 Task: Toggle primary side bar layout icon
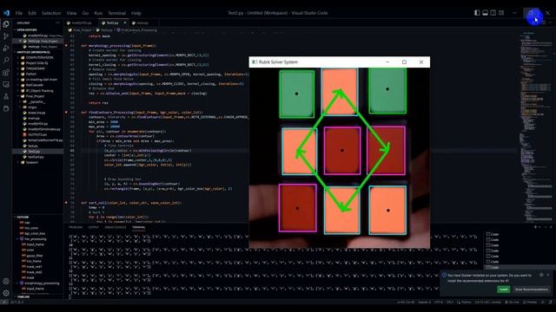pos(477,13)
